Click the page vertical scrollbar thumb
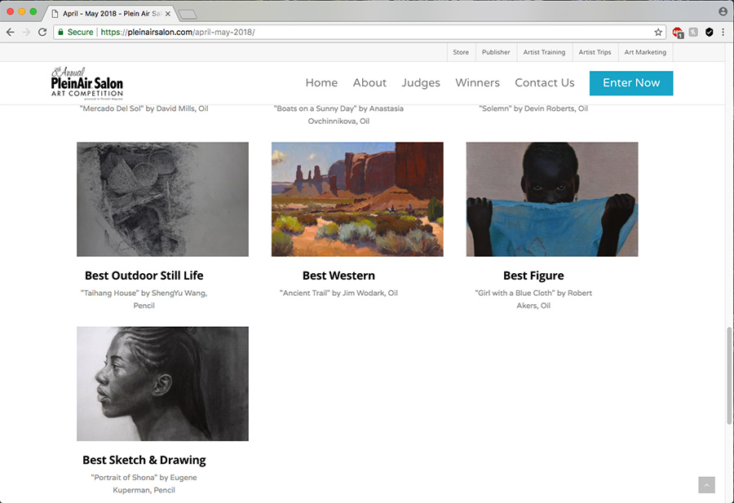734x503 pixels. (729, 377)
